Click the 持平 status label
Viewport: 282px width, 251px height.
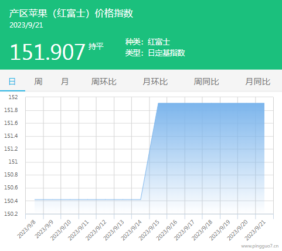[96, 46]
